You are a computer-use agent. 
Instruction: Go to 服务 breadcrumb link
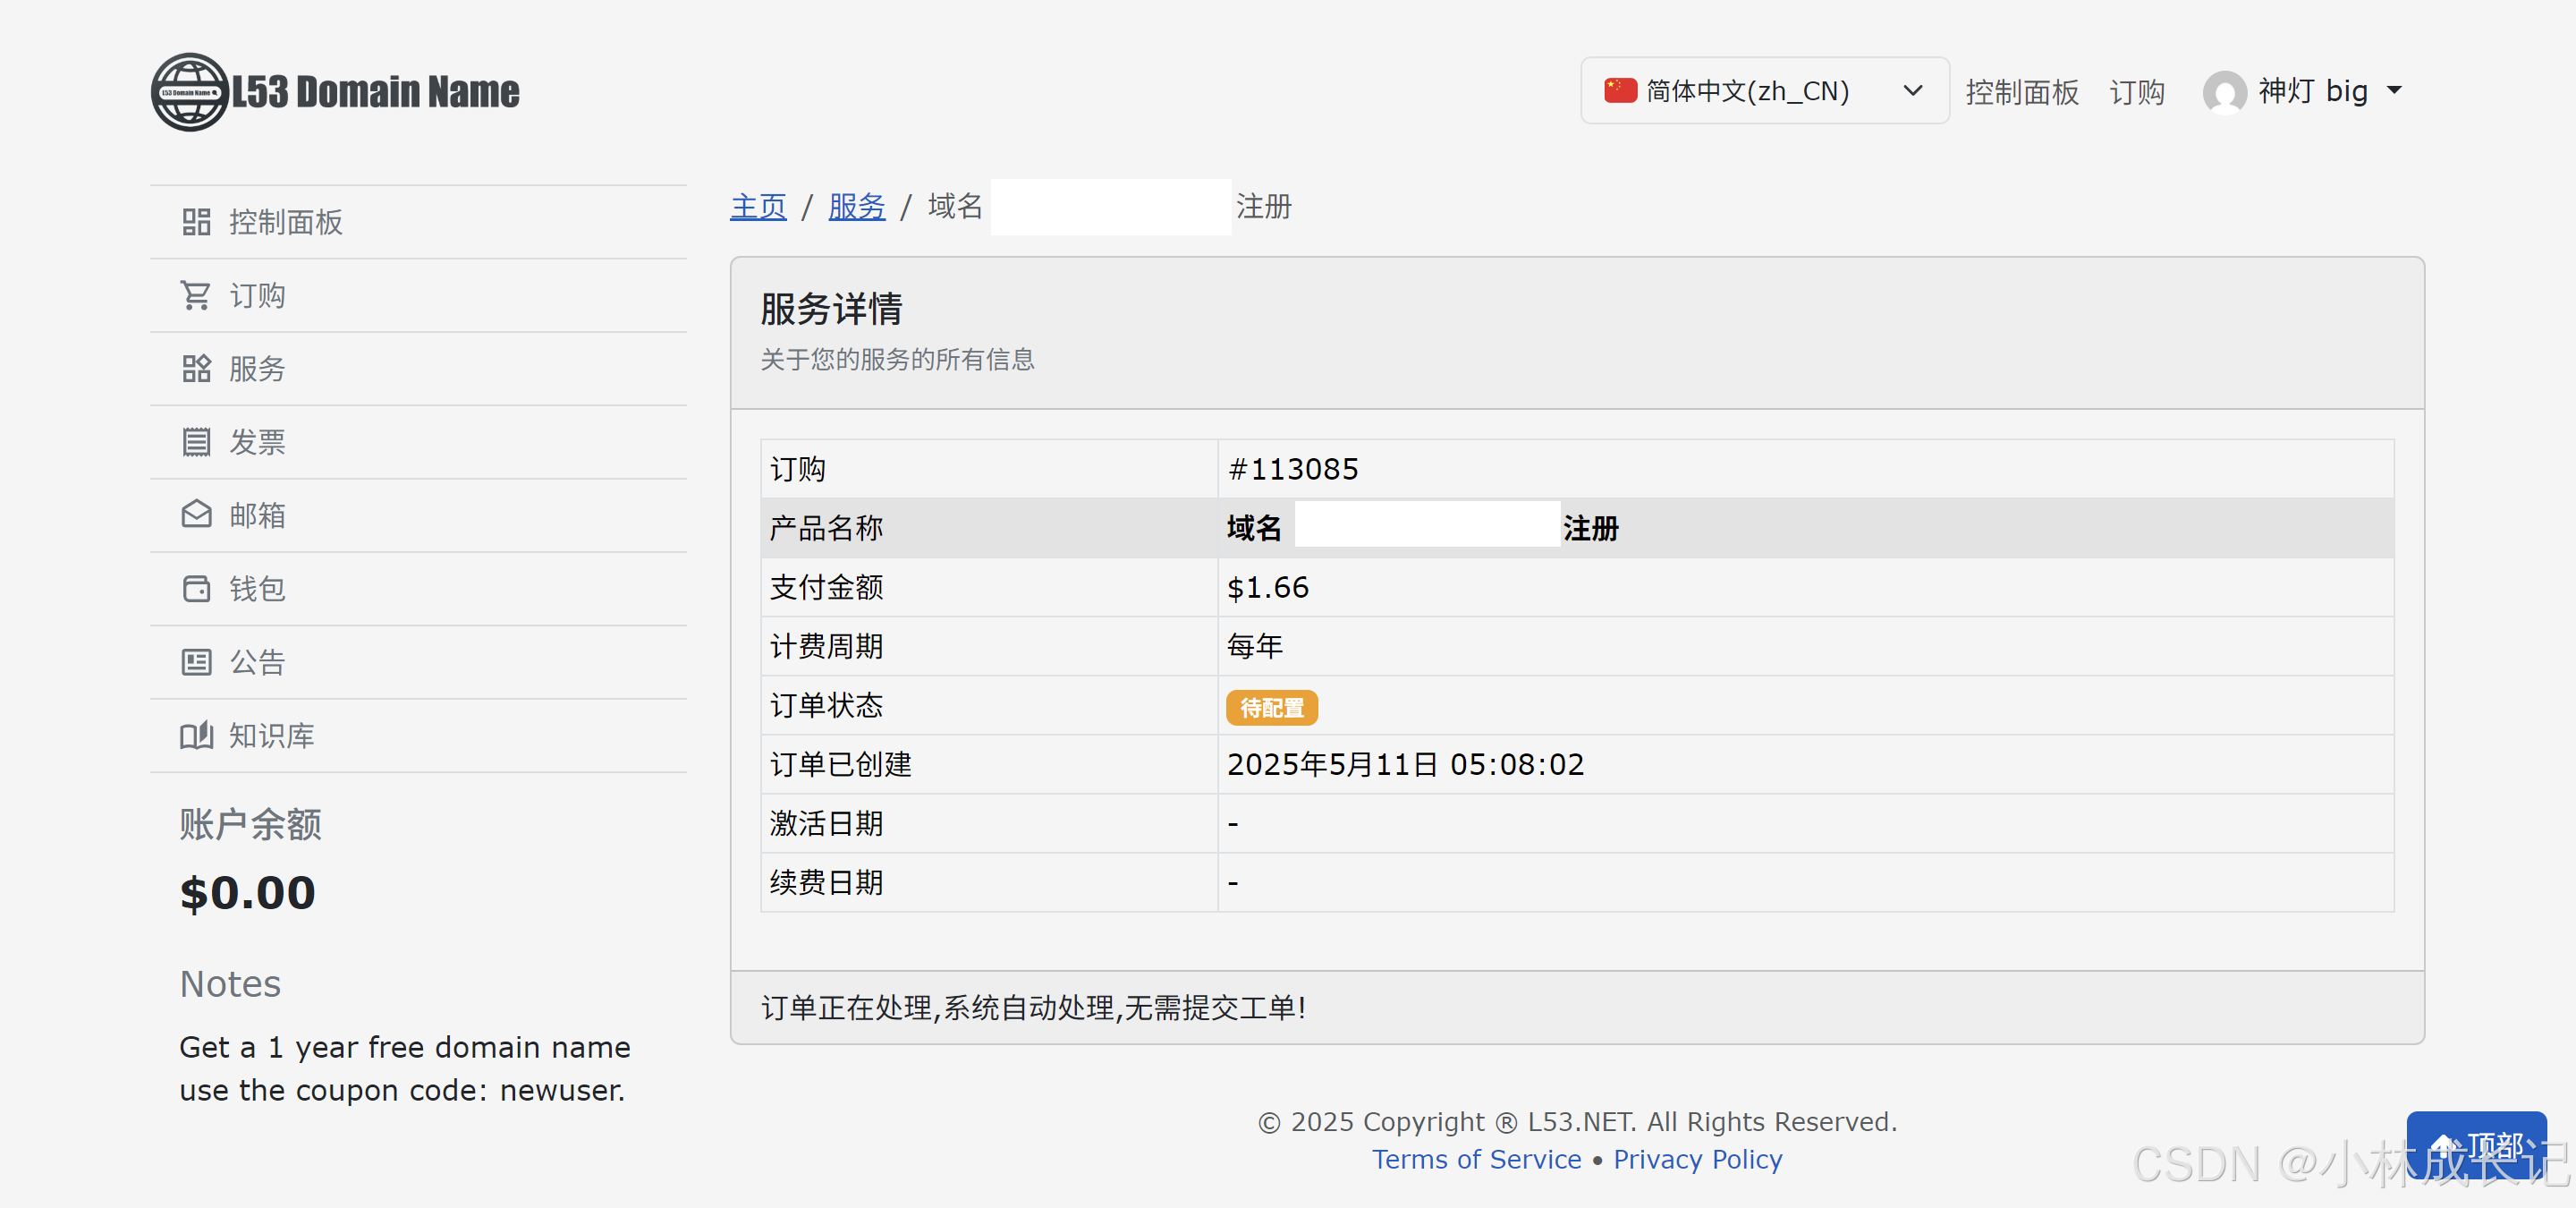pyautogui.click(x=856, y=207)
